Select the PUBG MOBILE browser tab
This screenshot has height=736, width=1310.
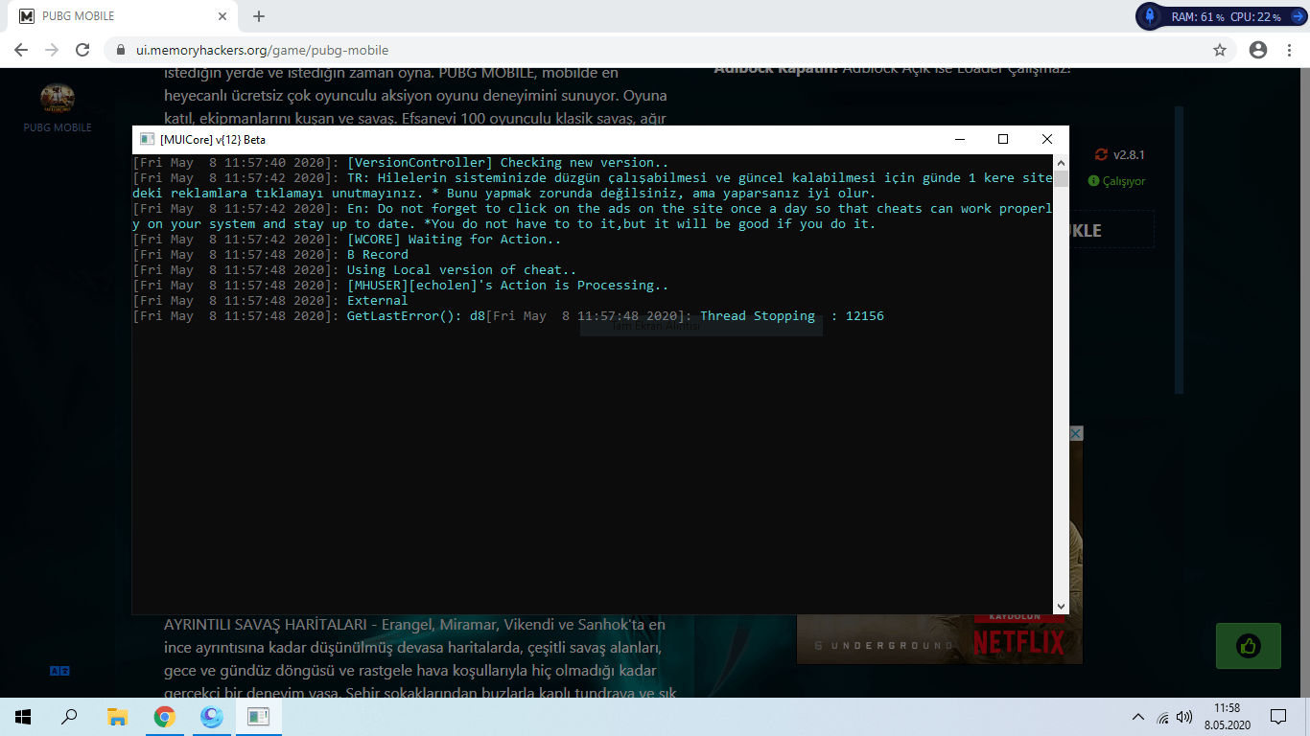tap(123, 16)
